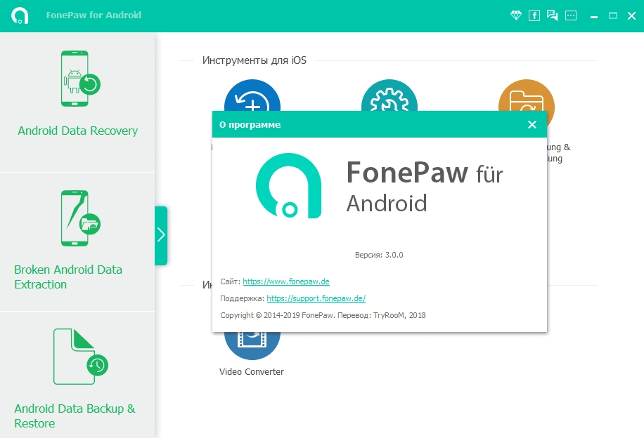Open the https://www.fonepaw.de site link
This screenshot has width=644, height=438.
click(286, 281)
